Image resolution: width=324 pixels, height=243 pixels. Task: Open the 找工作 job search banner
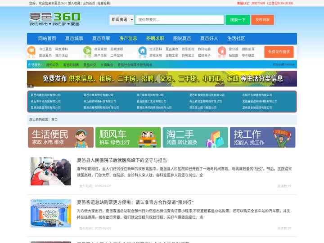[263, 137]
